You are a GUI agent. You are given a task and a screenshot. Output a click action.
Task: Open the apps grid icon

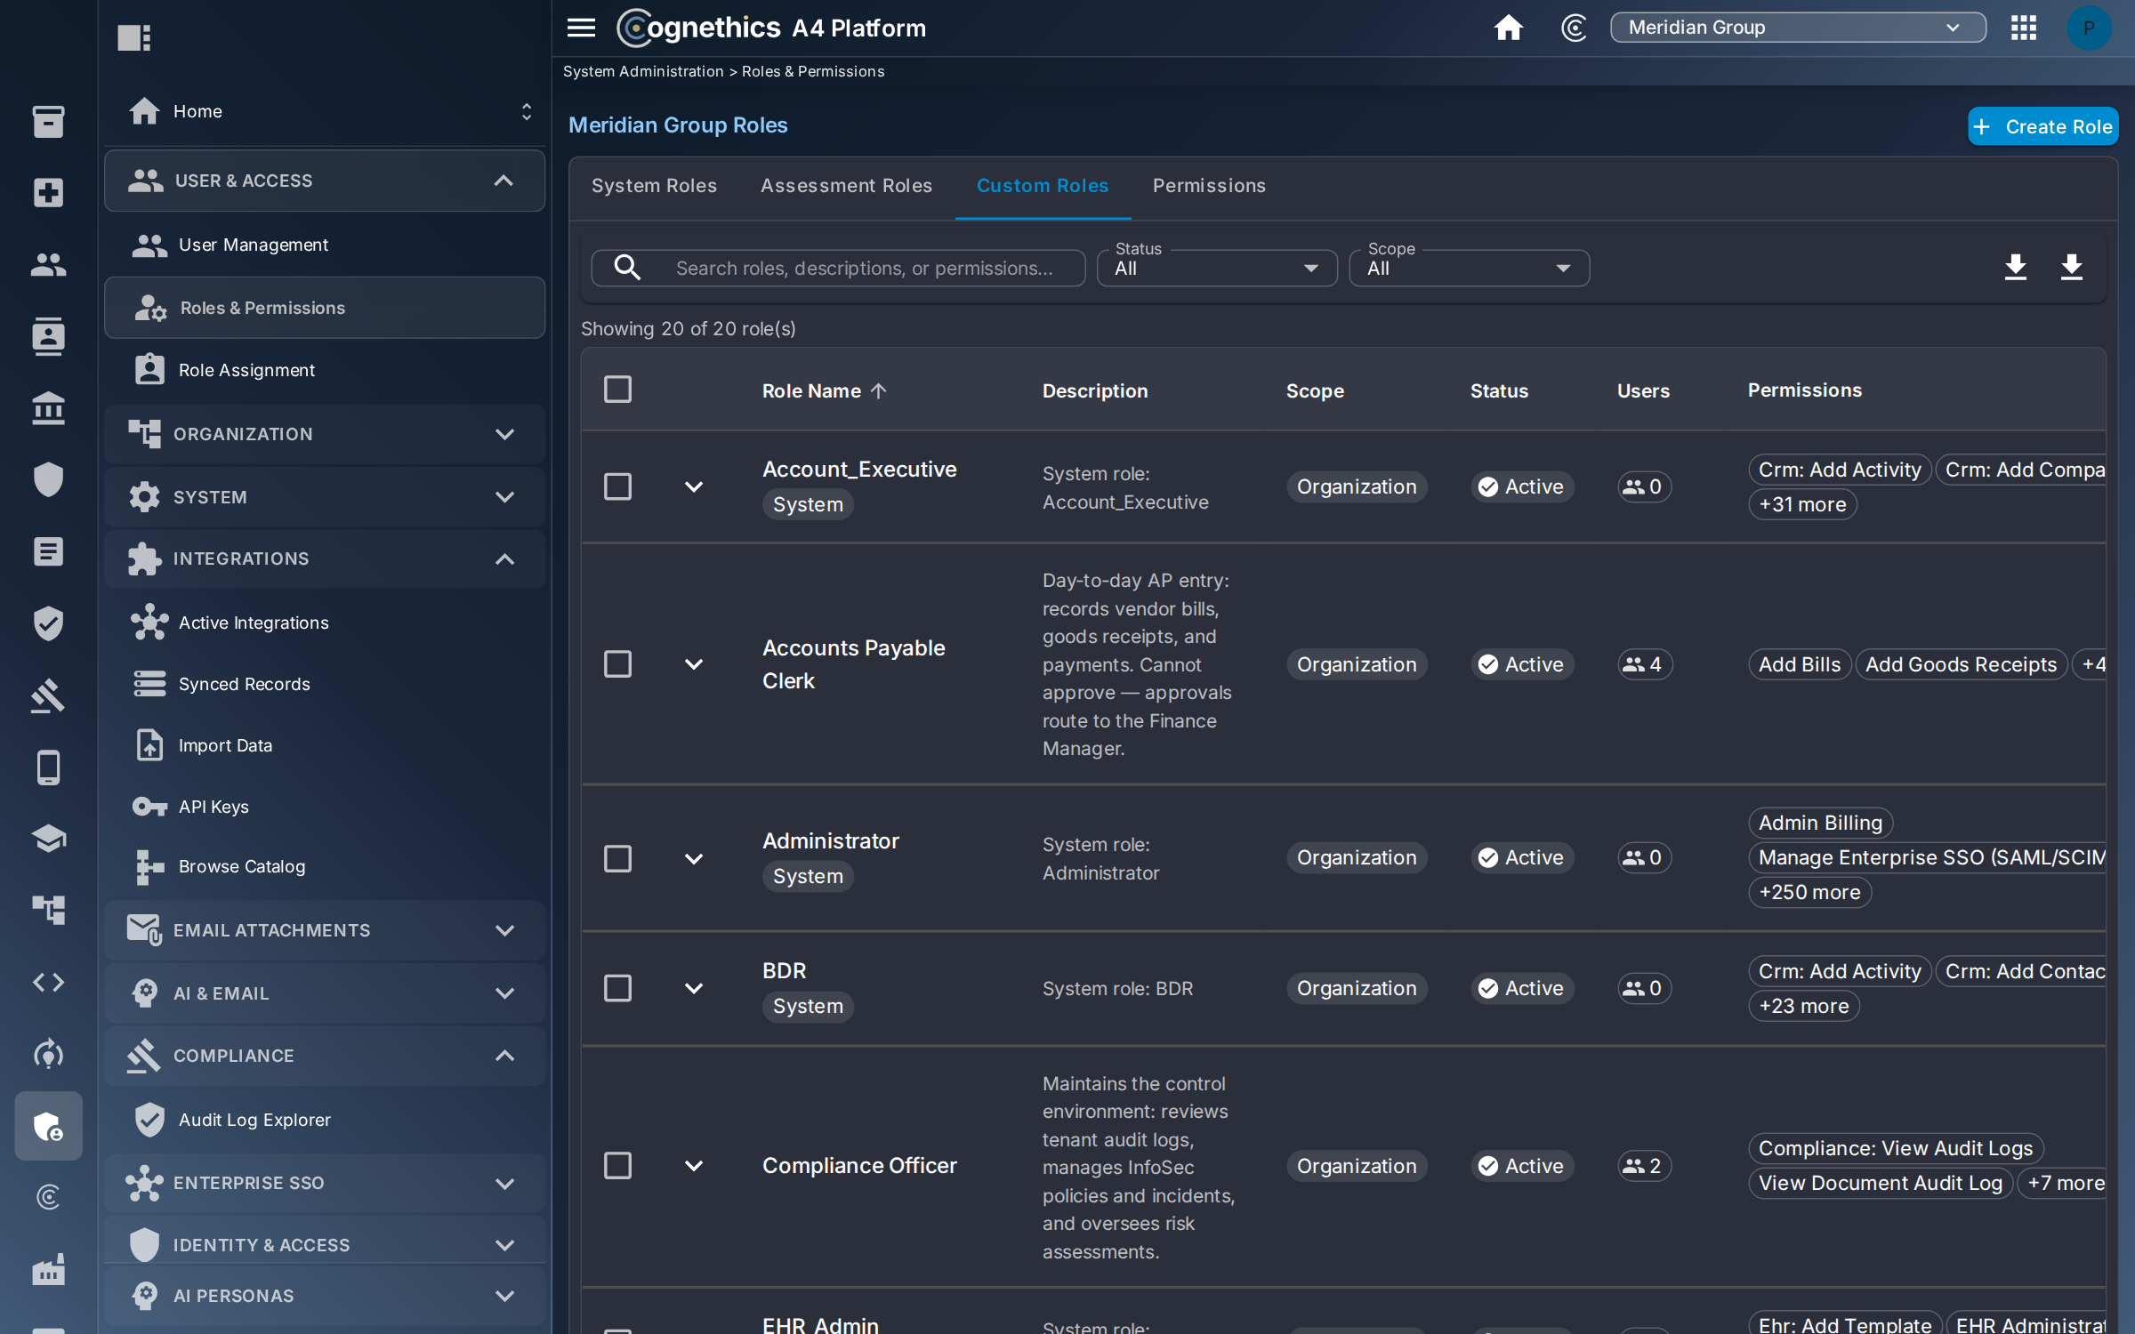(2023, 28)
